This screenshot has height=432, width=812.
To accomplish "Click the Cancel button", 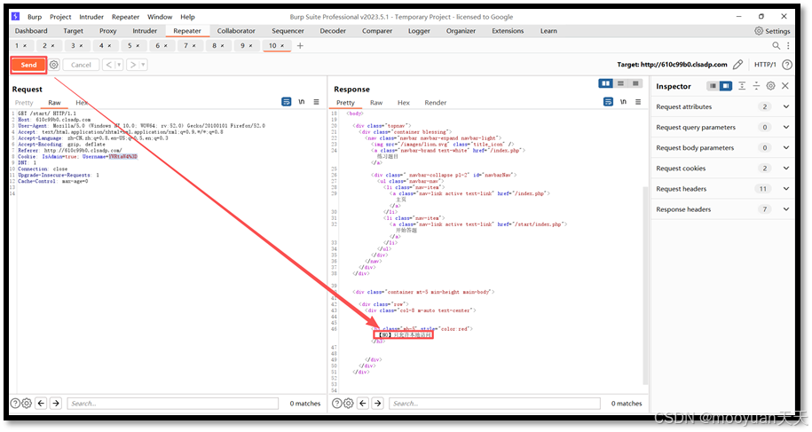I will point(81,65).
